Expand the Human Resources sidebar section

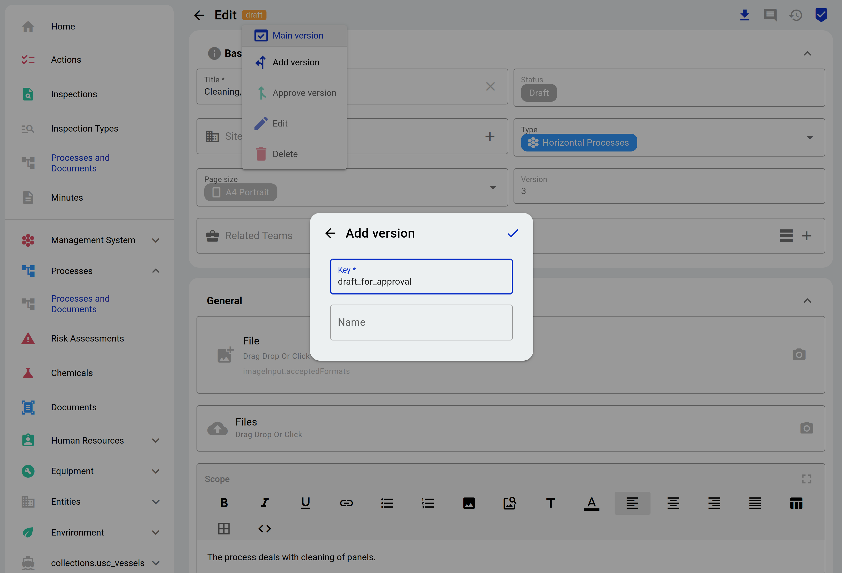click(155, 441)
